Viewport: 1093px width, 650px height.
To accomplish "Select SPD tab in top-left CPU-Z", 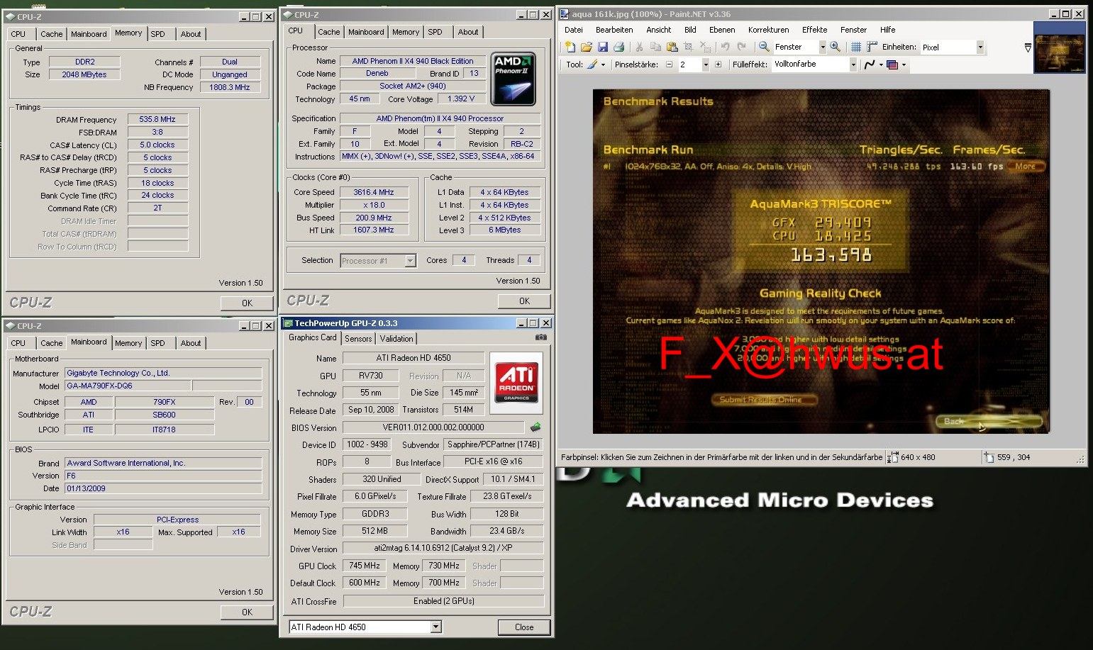I will click(x=158, y=34).
